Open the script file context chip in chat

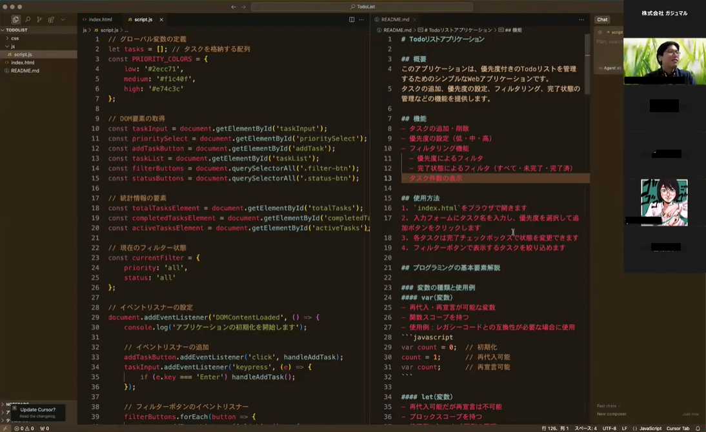[x=614, y=32]
